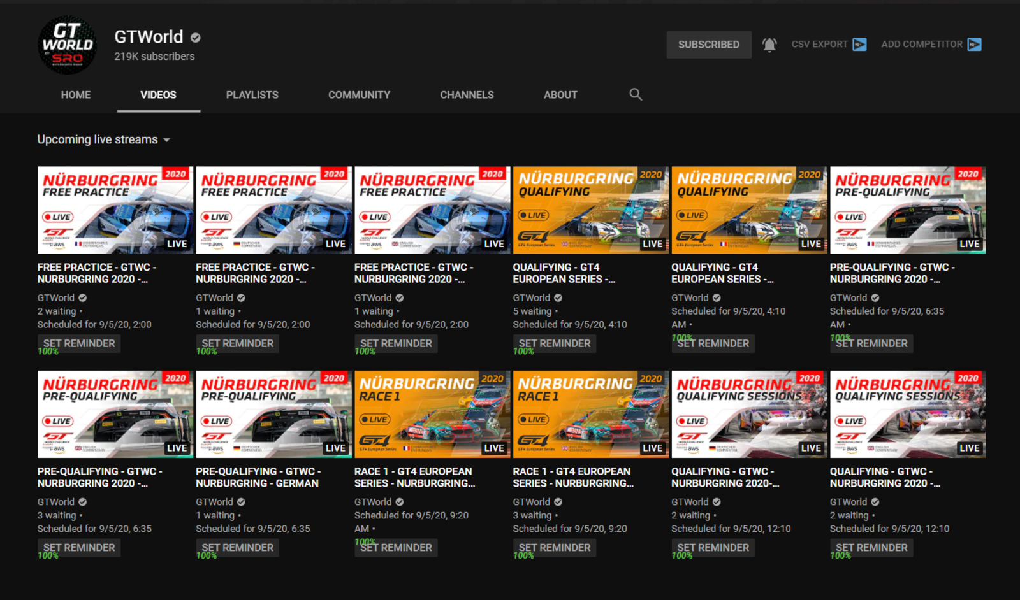Select the VIDEOS tab
The image size is (1020, 600).
pyautogui.click(x=158, y=95)
